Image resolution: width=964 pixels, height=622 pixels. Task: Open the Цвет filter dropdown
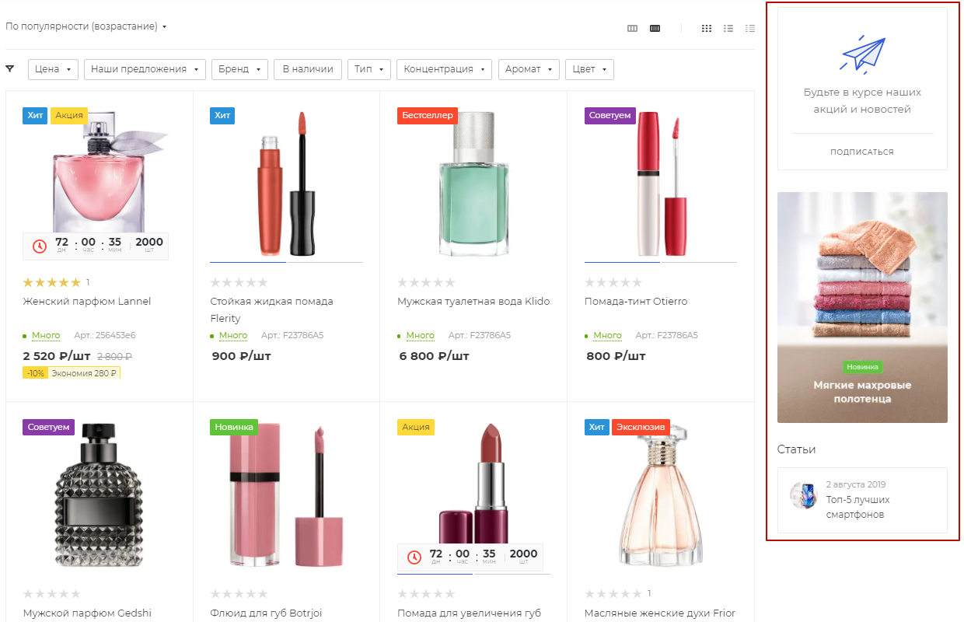pyautogui.click(x=589, y=69)
